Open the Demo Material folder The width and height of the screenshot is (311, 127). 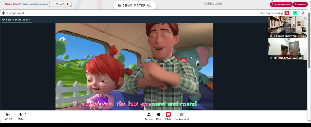(x=135, y=5)
